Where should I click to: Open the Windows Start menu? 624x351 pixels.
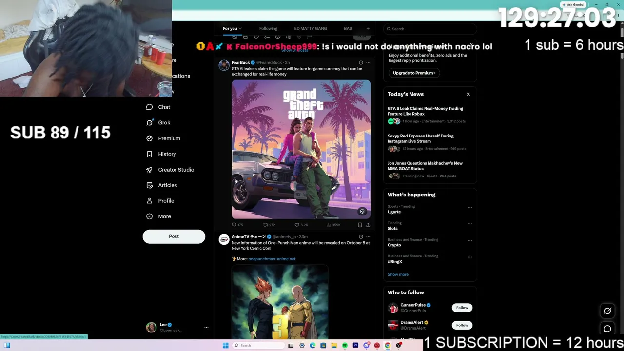tap(225, 346)
